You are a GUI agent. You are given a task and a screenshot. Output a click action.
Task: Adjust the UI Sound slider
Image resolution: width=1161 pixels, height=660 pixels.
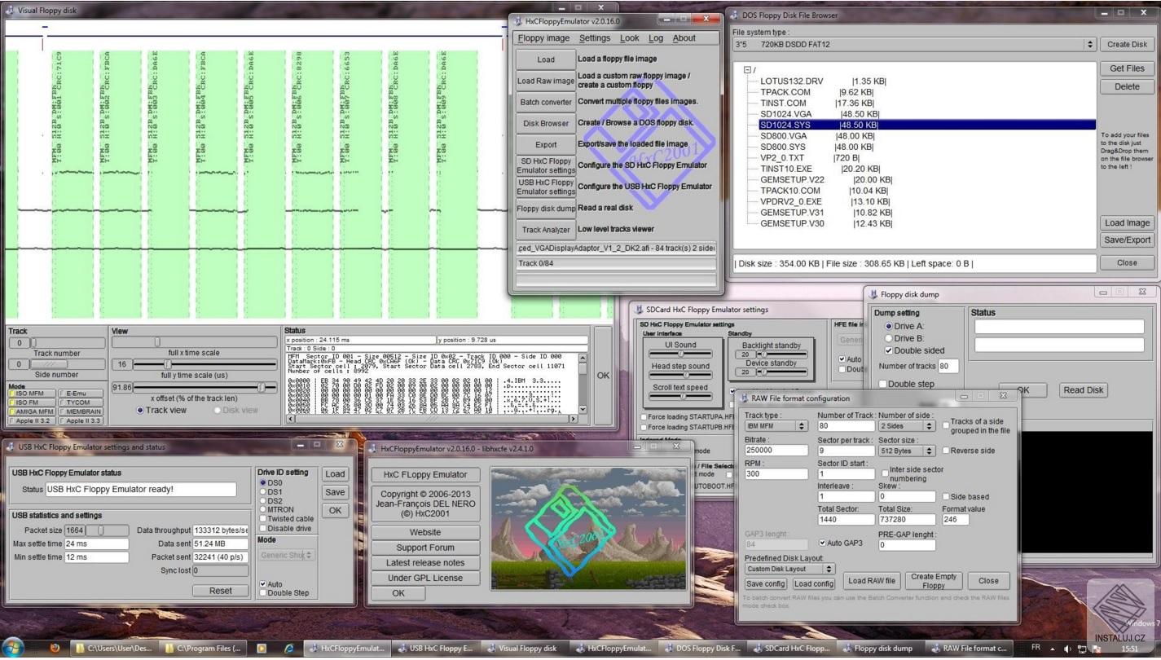(680, 354)
